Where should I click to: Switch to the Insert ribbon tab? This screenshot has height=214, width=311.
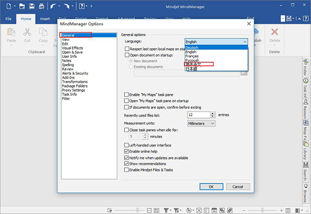pos(45,19)
